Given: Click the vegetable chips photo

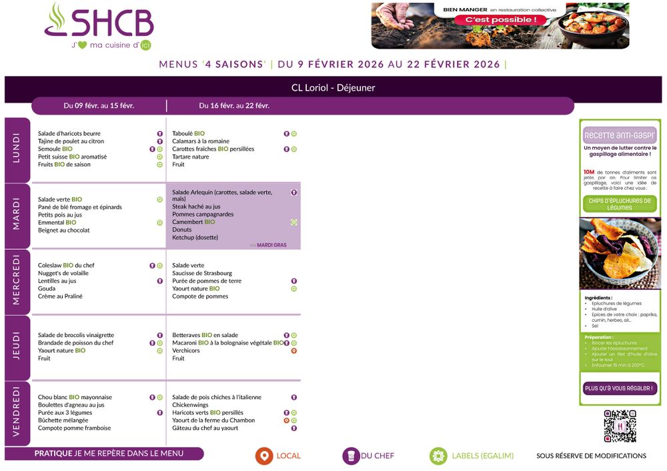Looking at the screenshot, I should 620,253.
